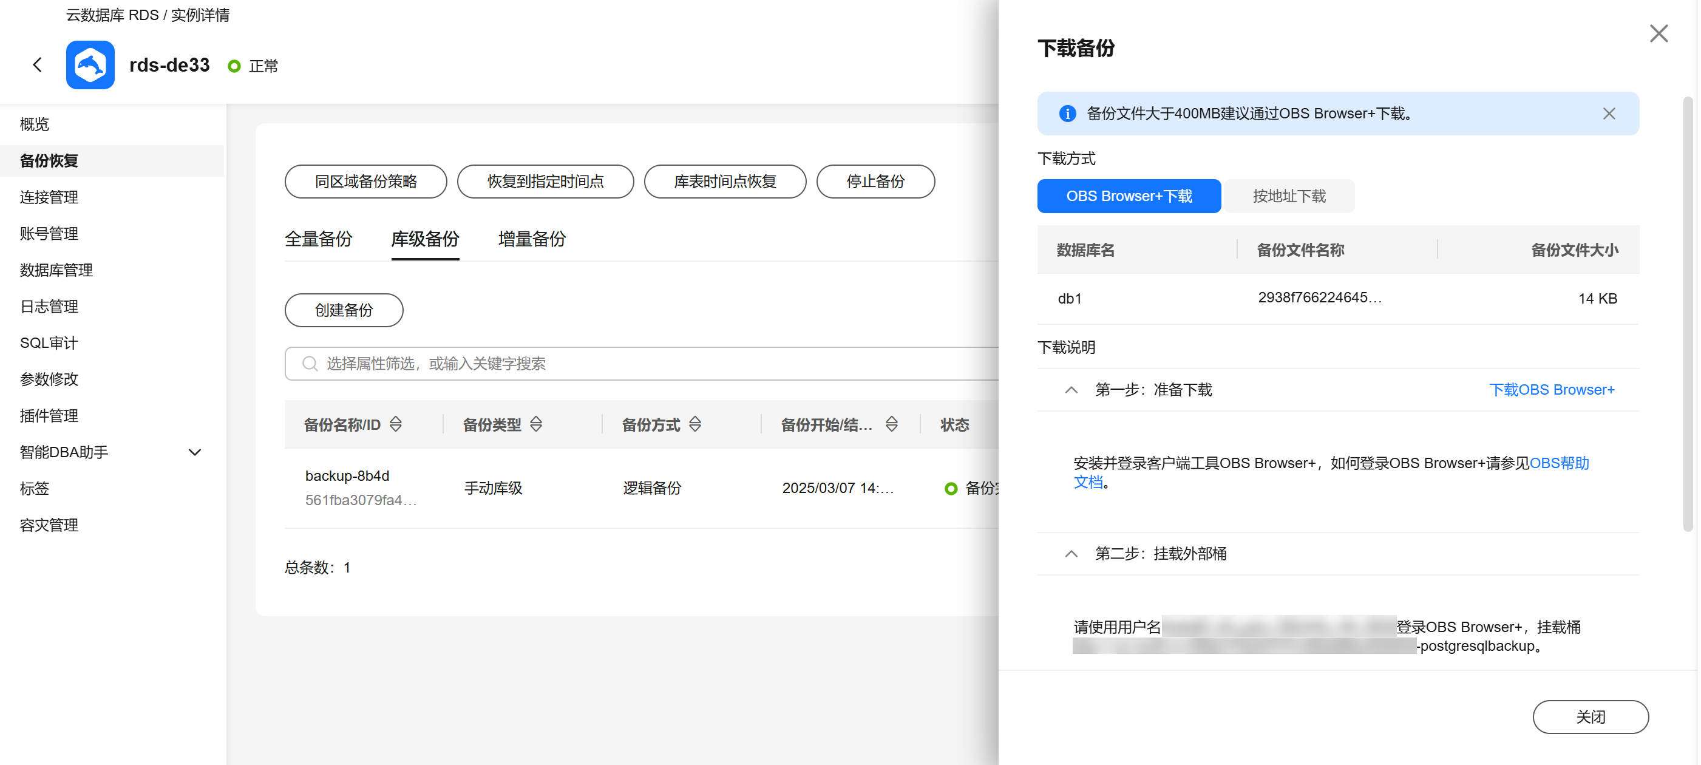The height and width of the screenshot is (765, 1701).
Task: Select 备份恢复 in the sidebar
Action: click(x=112, y=160)
